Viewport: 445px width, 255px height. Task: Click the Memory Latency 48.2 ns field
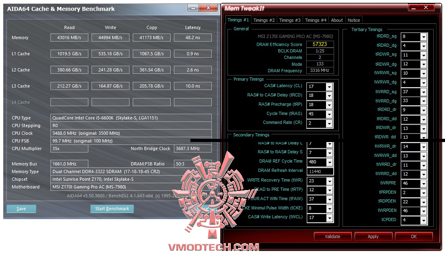tap(193, 38)
